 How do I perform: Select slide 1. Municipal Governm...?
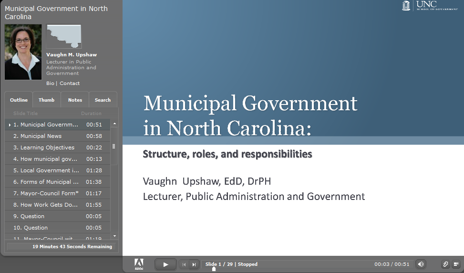(57, 125)
